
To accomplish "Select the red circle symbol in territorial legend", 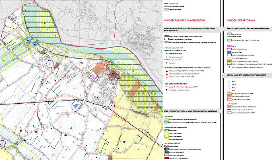I will [229, 67].
